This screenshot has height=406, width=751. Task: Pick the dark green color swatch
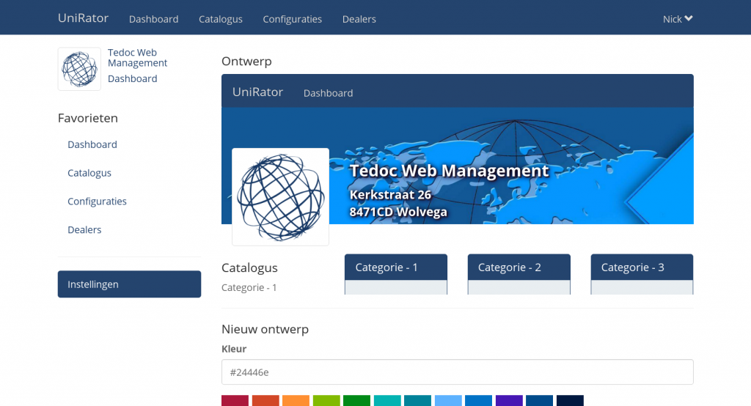click(357, 400)
